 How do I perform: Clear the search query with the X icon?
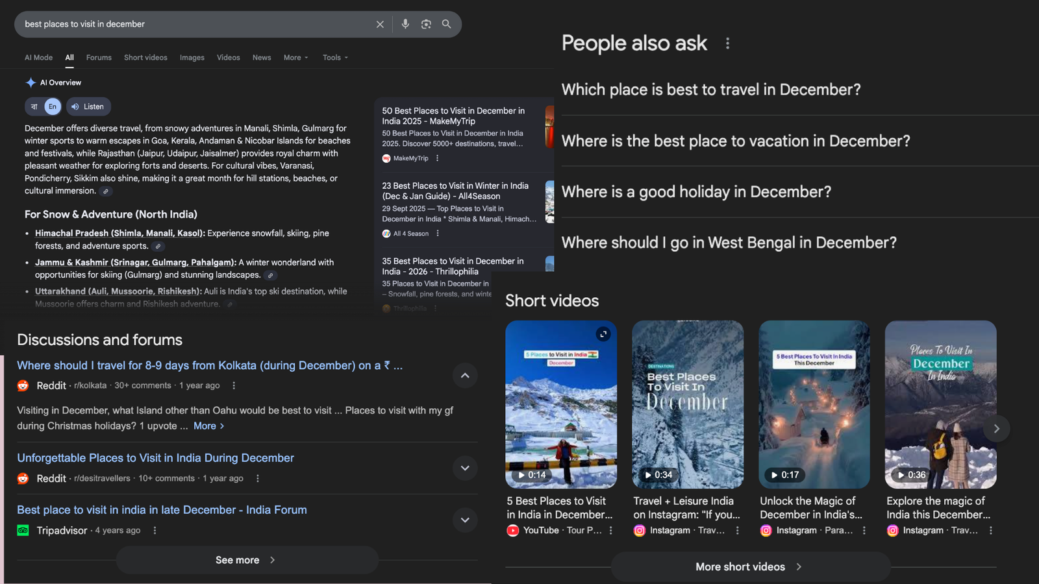(380, 25)
